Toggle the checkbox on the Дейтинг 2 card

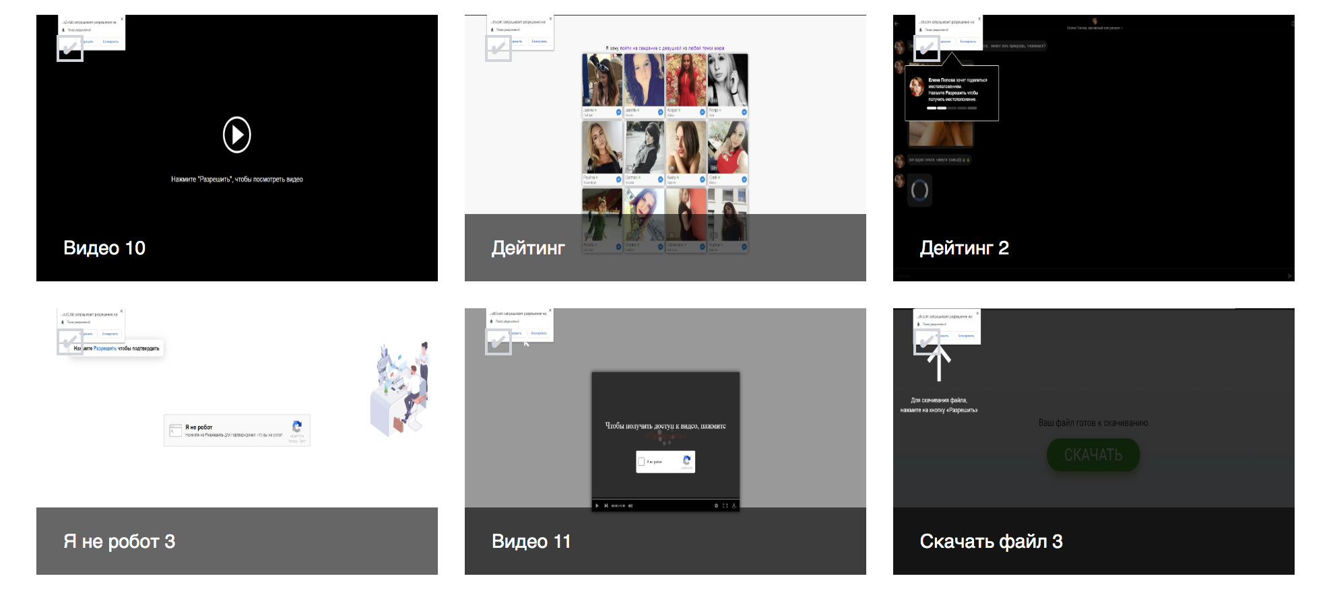(x=927, y=48)
